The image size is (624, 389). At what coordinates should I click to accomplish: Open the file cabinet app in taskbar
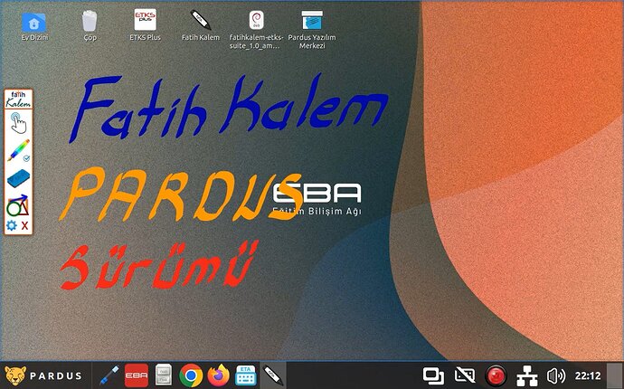[x=164, y=375]
